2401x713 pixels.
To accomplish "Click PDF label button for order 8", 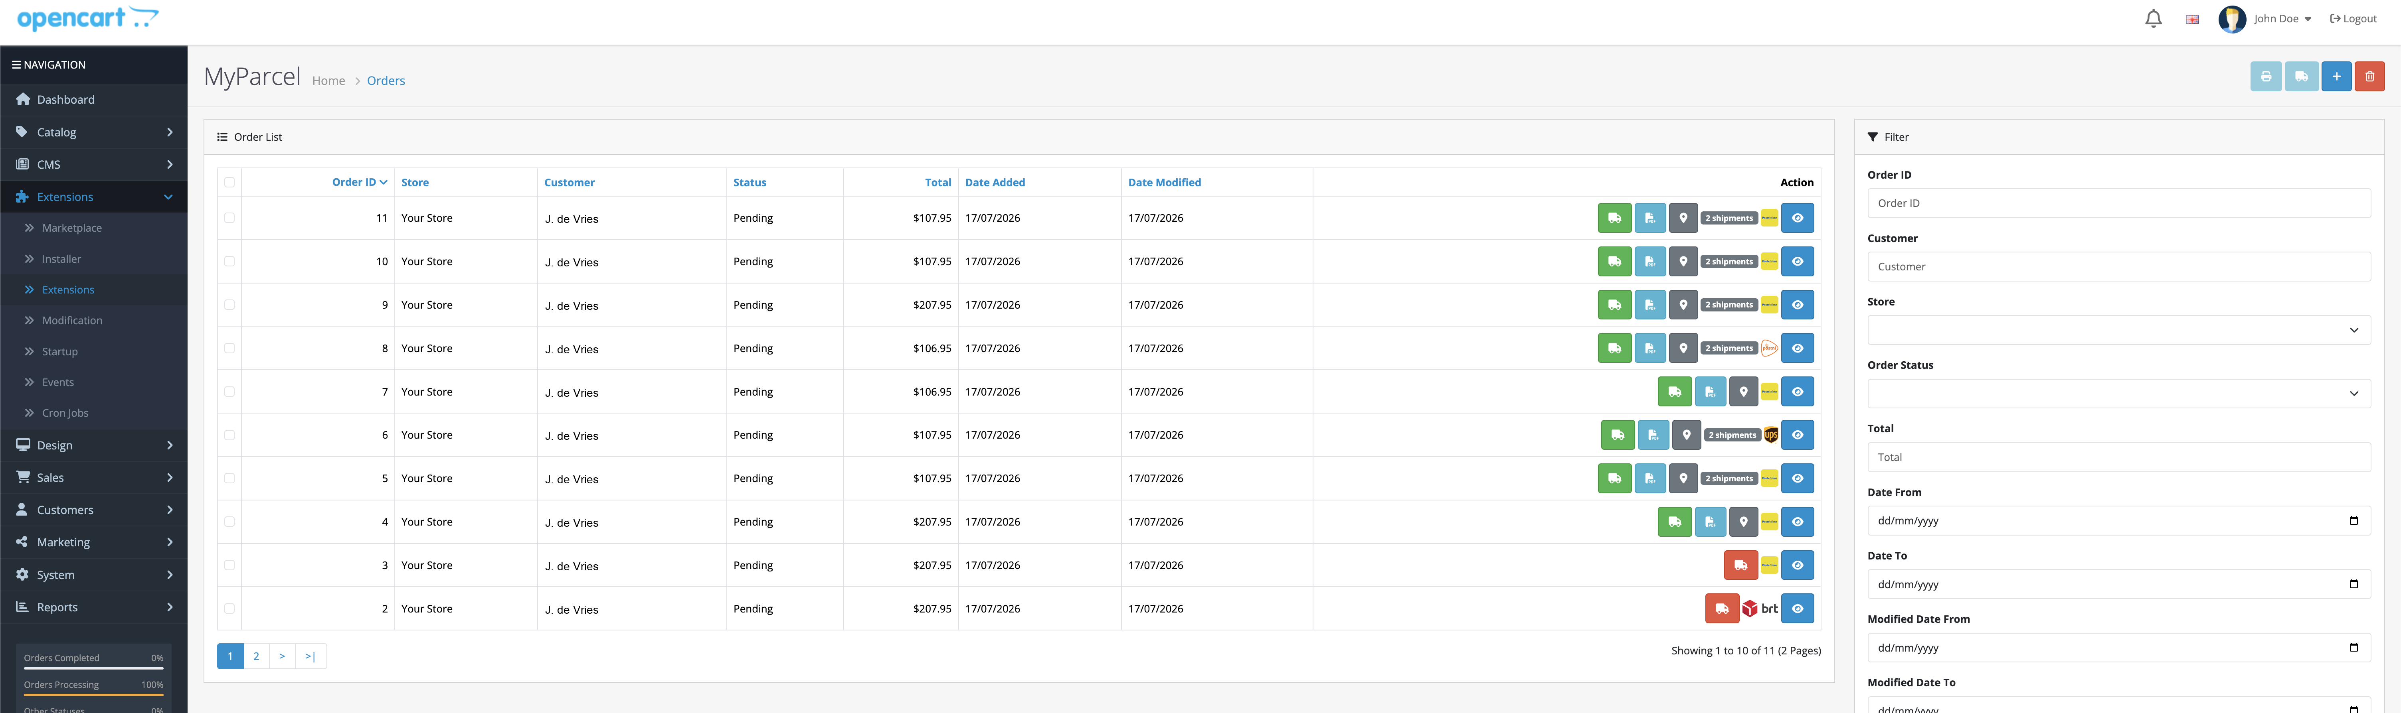I will [1650, 348].
